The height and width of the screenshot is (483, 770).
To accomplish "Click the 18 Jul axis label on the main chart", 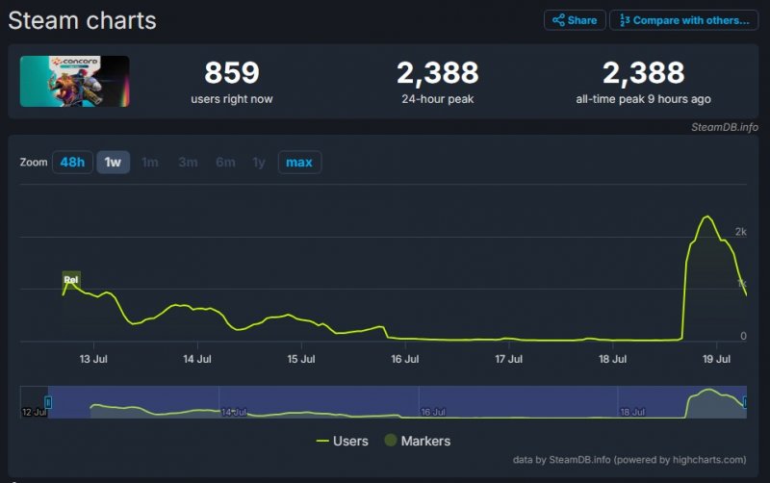I will [x=613, y=359].
